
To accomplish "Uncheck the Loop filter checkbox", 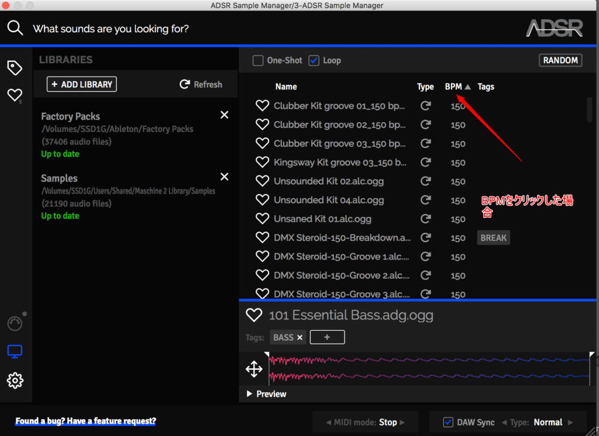I will click(x=314, y=60).
